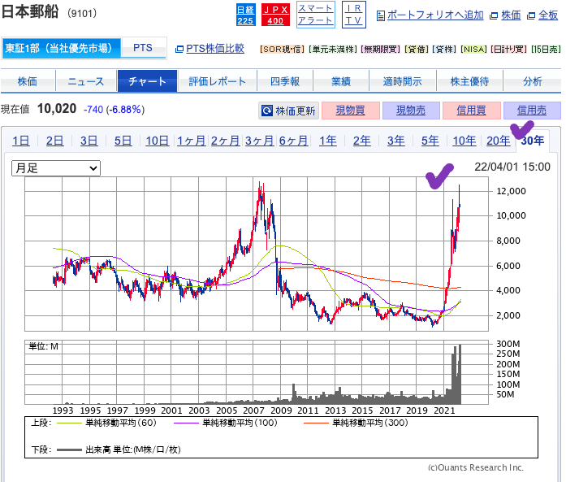
Task: Click the [SOR現・信] tag
Action: coord(283,49)
